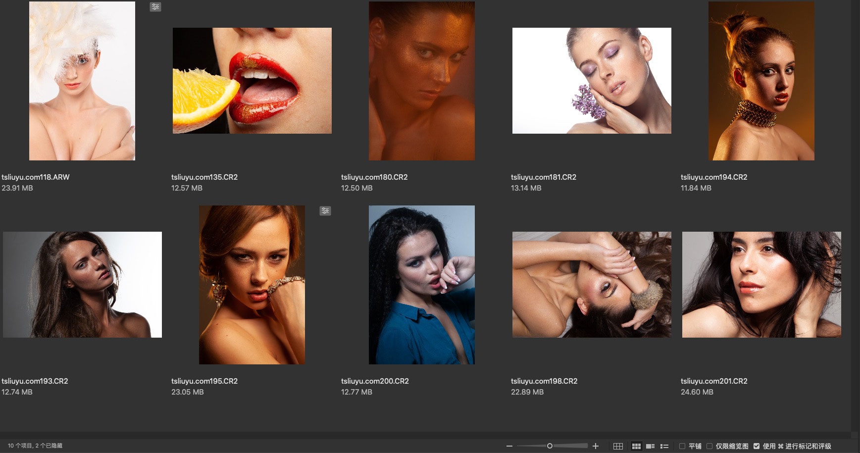
Task: Switch to list view
Action: coord(664,446)
